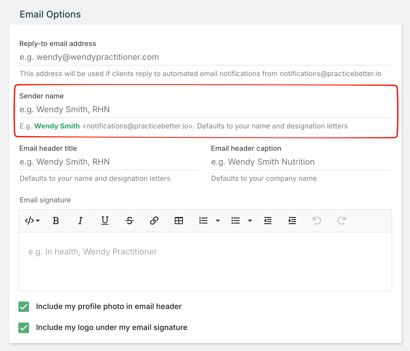Toggle bold formatting in signature editor
Screen dimensions: 410x351
pyautogui.click(x=56, y=221)
